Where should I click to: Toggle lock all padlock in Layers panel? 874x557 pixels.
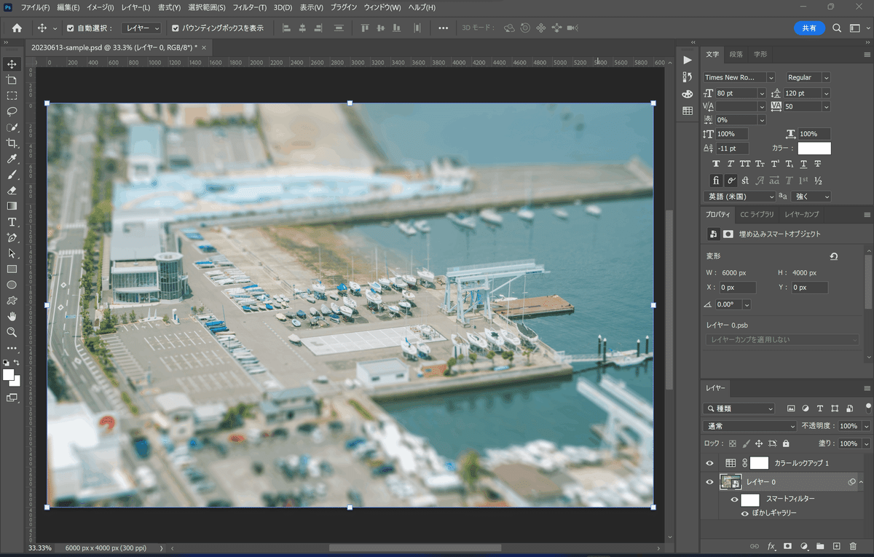pos(786,443)
